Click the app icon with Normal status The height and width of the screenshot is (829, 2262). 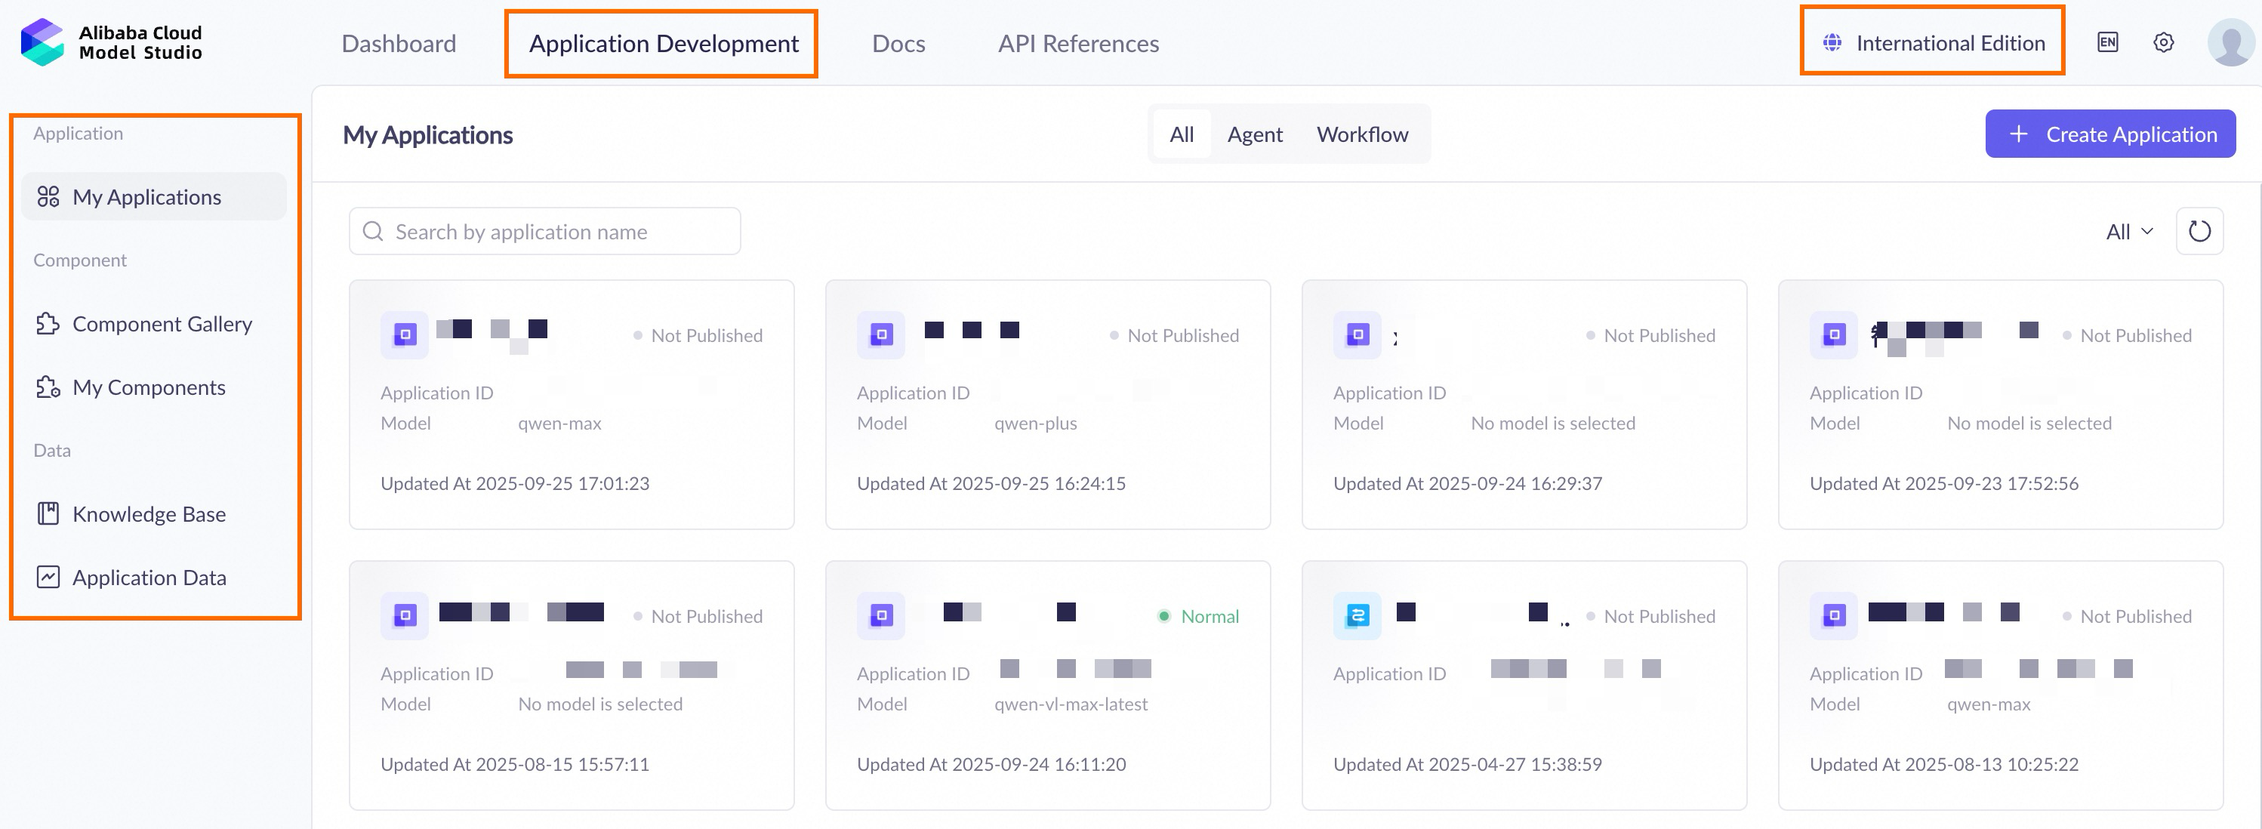(x=881, y=615)
